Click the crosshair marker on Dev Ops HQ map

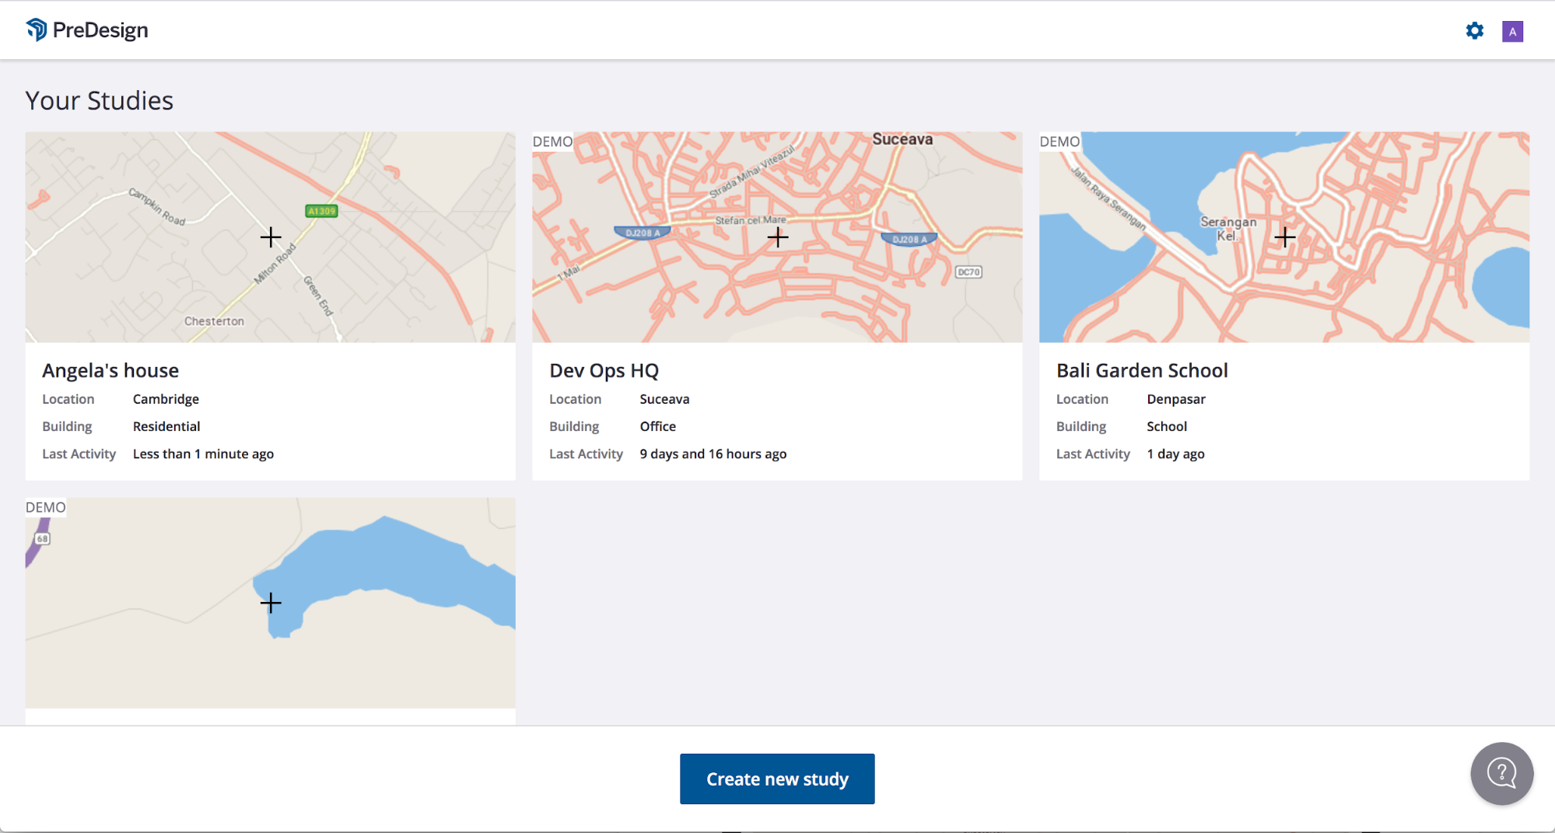[778, 236]
